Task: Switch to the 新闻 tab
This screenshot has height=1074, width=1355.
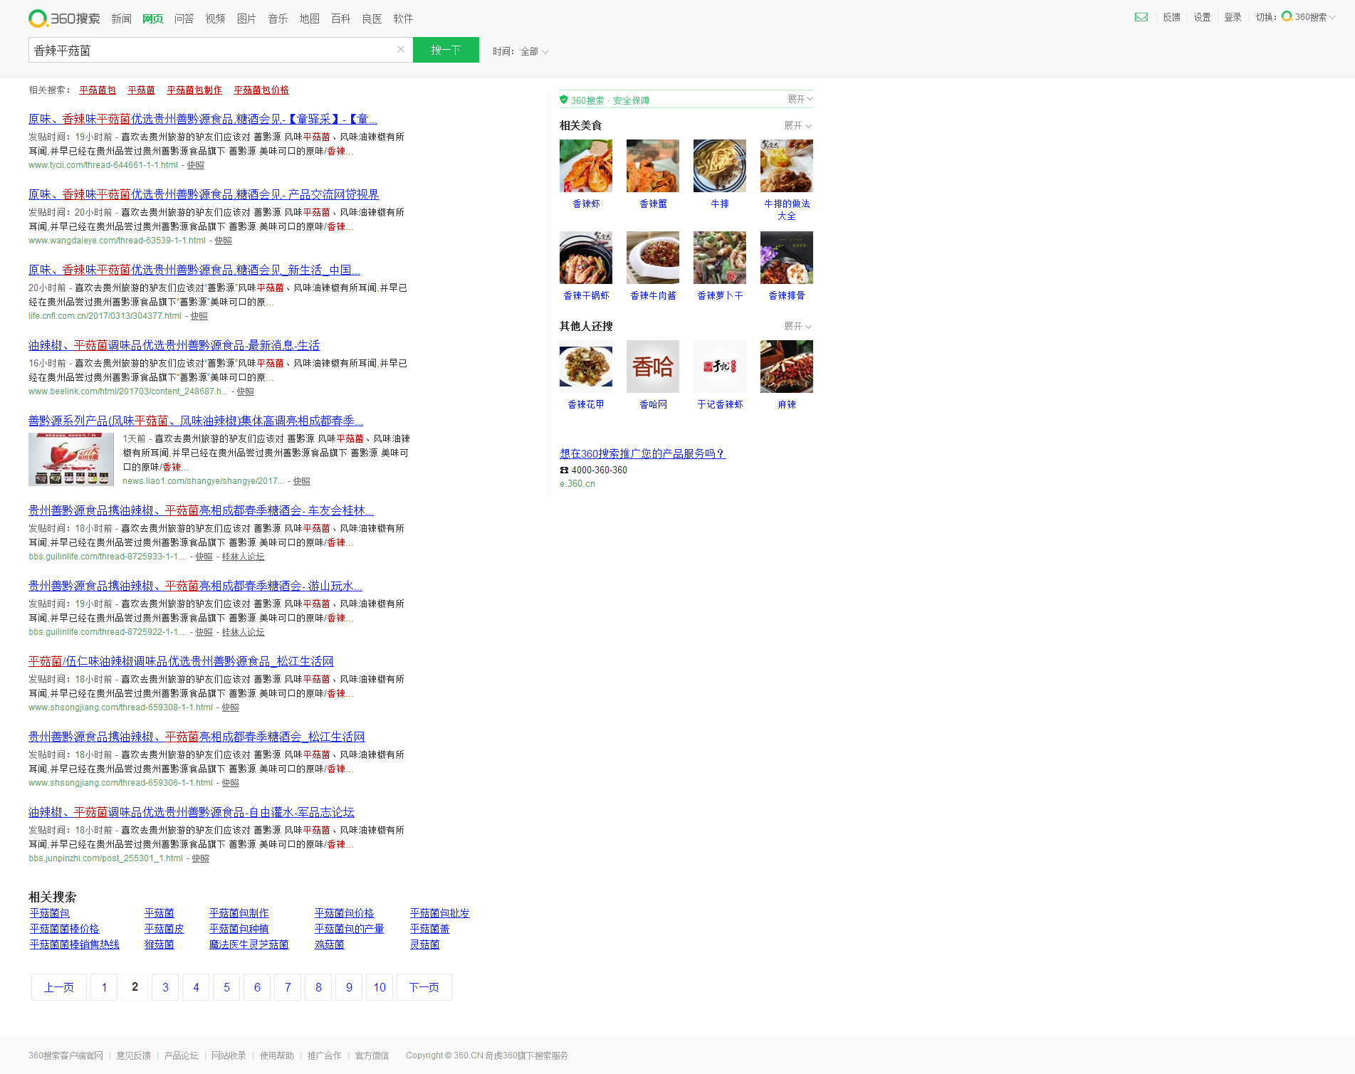Action: click(x=121, y=19)
